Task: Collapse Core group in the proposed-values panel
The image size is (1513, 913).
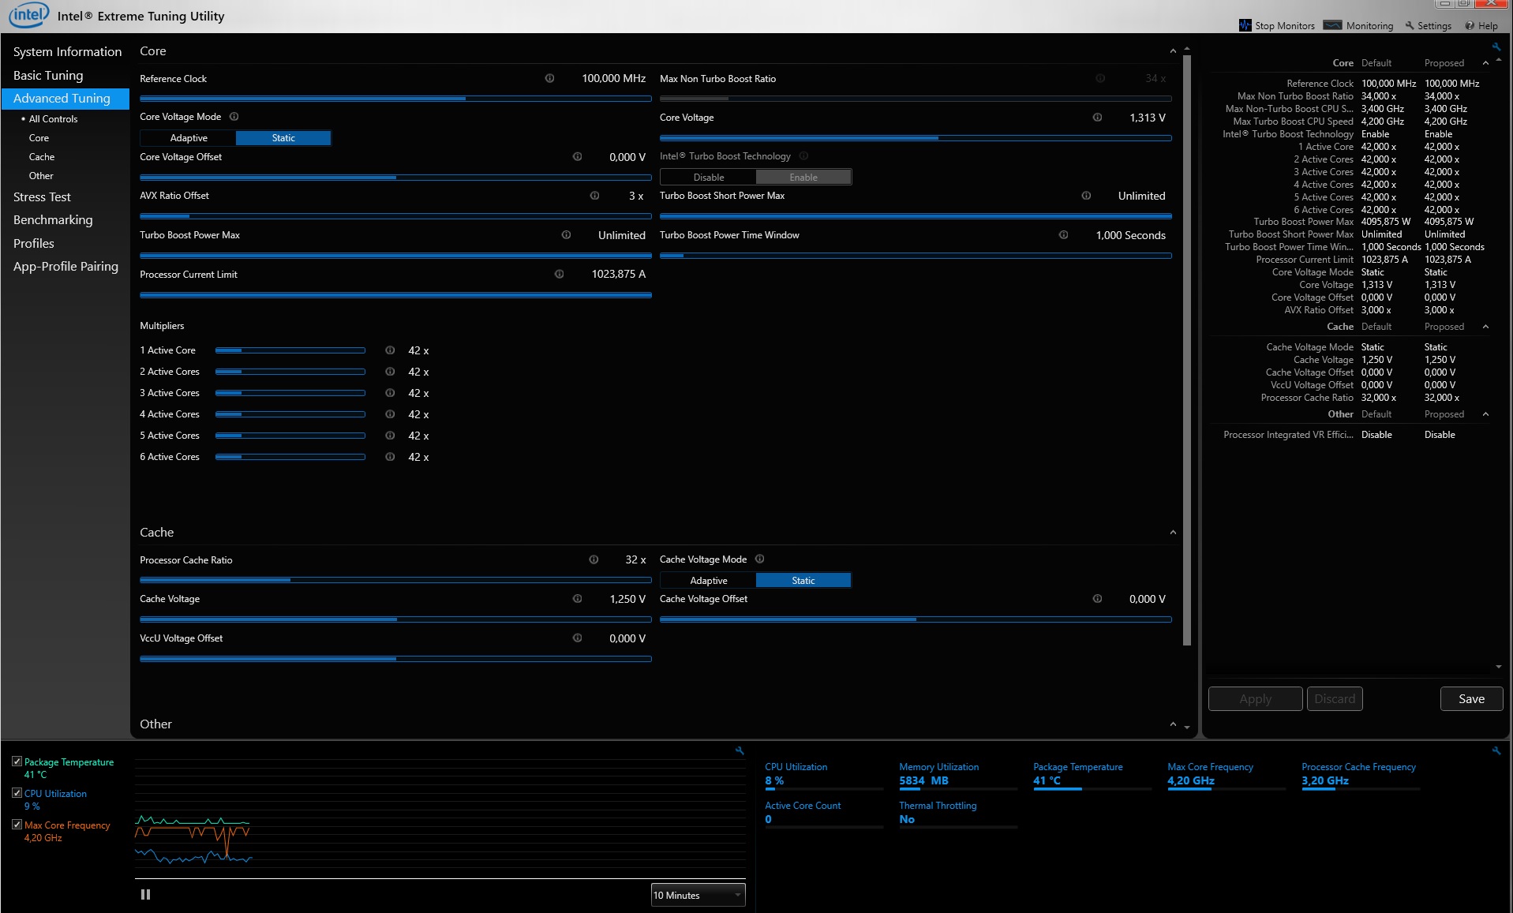Action: 1485,63
